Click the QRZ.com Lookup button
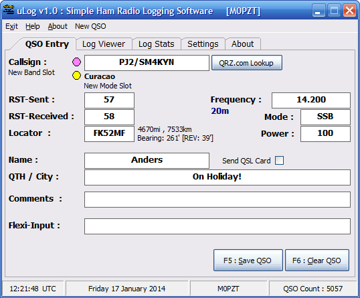The height and width of the screenshot is (298, 360). tap(247, 63)
